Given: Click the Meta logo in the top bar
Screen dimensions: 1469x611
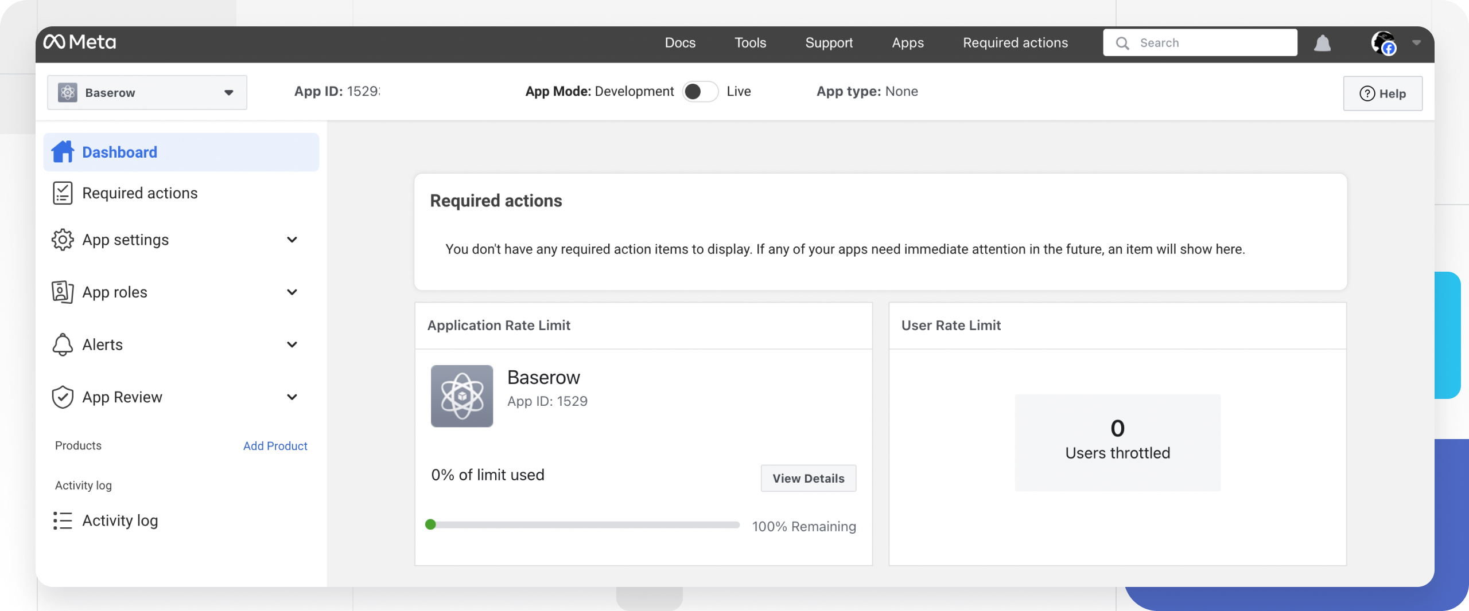Looking at the screenshot, I should pos(79,42).
